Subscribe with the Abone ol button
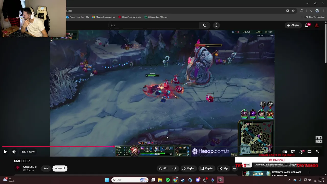 coord(60,168)
